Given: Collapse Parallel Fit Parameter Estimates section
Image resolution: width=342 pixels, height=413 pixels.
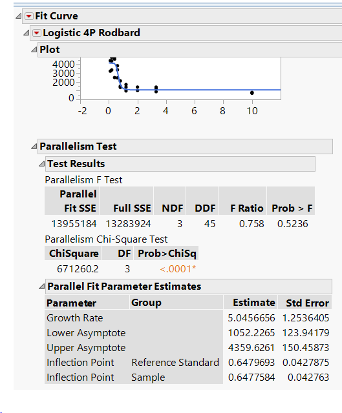Looking at the screenshot, I should point(41,287).
